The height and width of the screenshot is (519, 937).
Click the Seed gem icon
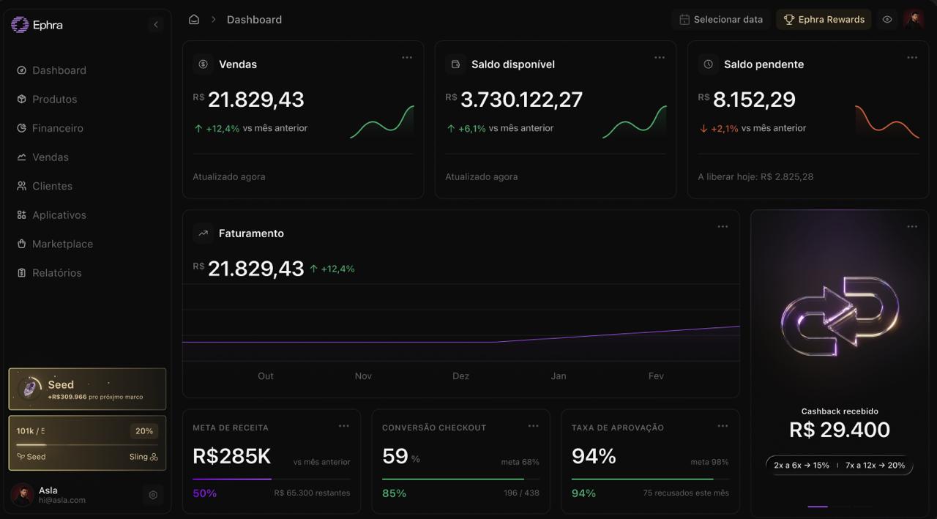[x=30, y=389]
